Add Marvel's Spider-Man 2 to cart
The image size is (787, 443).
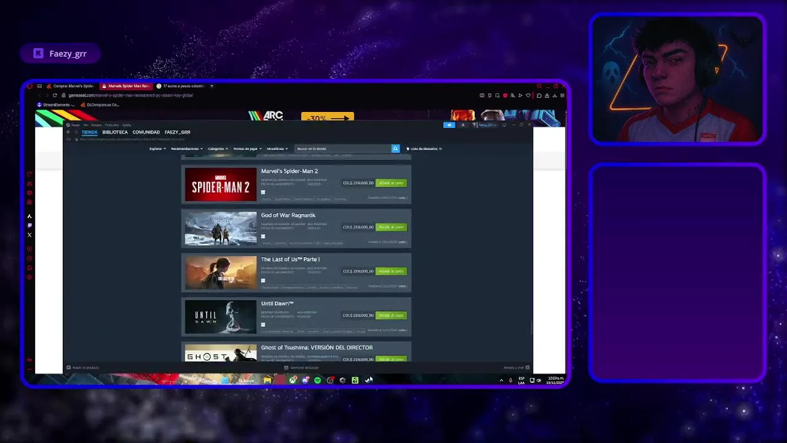(x=391, y=183)
